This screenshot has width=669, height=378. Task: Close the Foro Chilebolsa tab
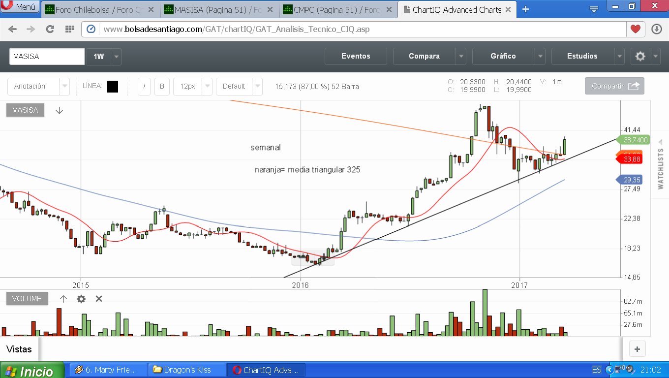[151, 9]
